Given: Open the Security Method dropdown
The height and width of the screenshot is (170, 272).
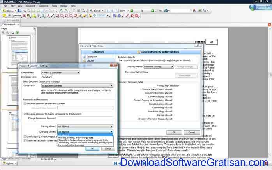Looking at the screenshot, I should [159, 67].
